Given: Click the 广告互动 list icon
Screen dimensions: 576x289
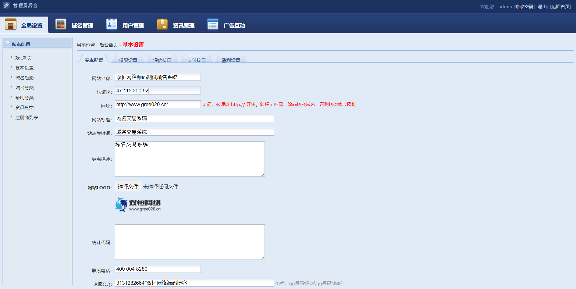Looking at the screenshot, I should [213, 24].
